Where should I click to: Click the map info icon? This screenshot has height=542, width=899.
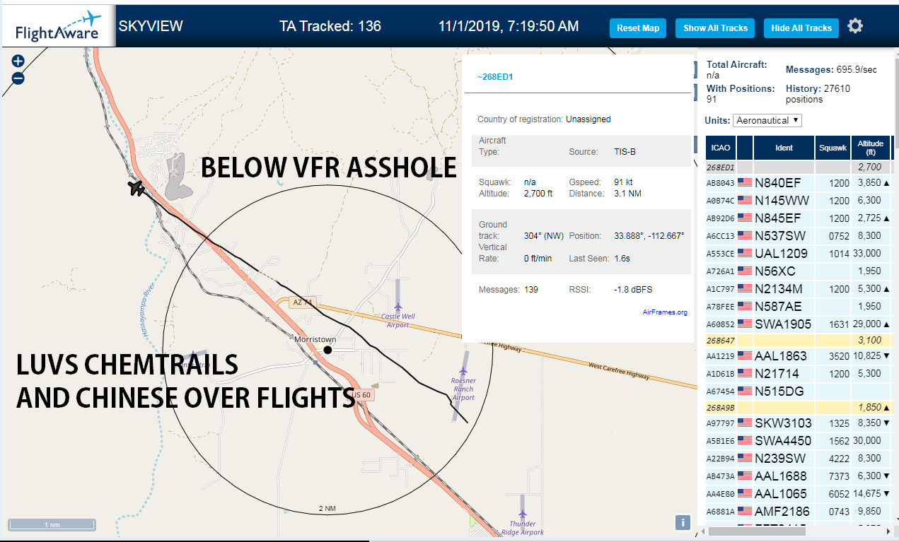(x=683, y=522)
